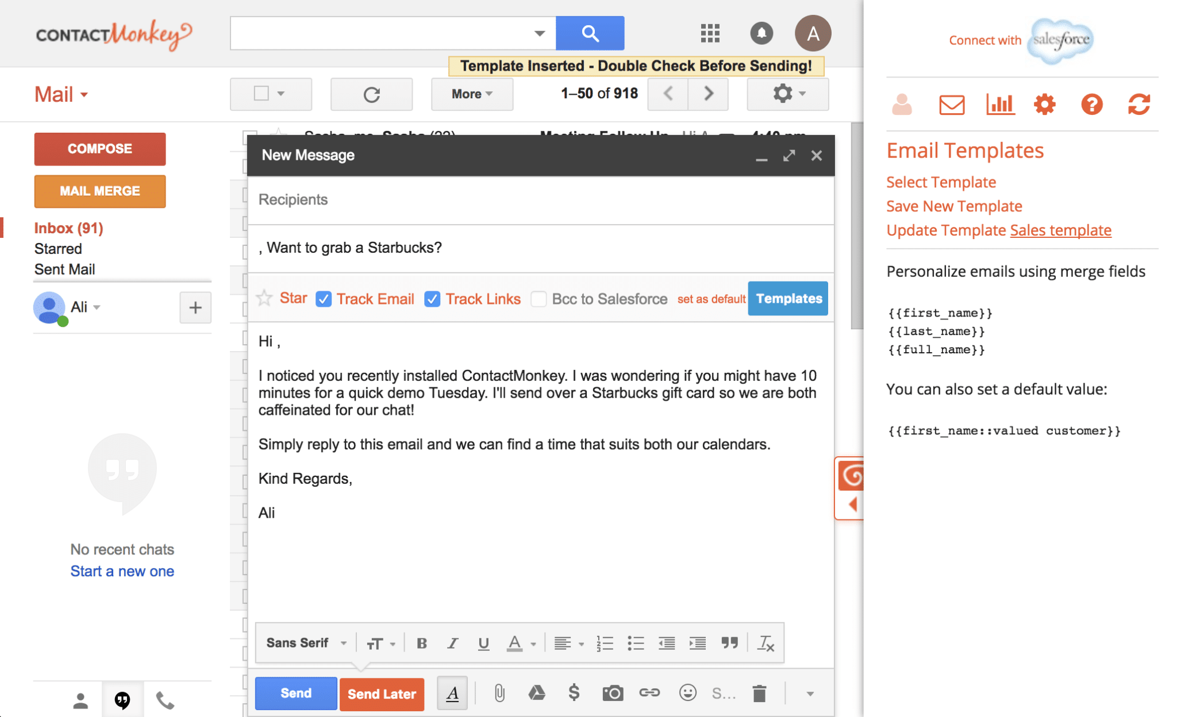1177x717 pixels.
Task: Toggle formatting options button
Action: [x=452, y=693]
